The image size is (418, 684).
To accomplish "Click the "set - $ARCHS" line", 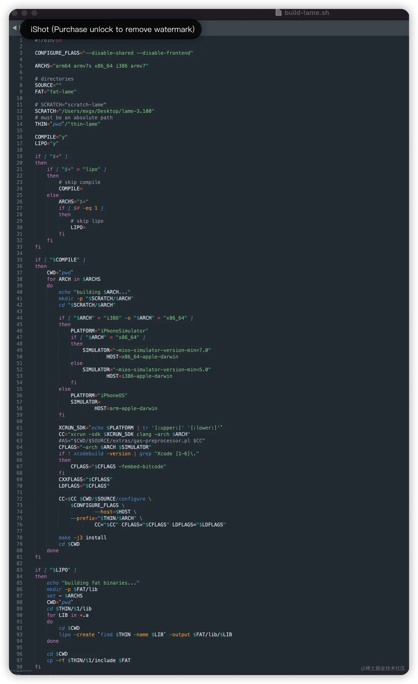I will click(x=65, y=596).
